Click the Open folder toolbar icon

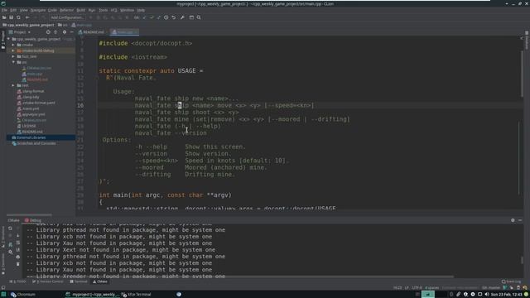point(4,17)
